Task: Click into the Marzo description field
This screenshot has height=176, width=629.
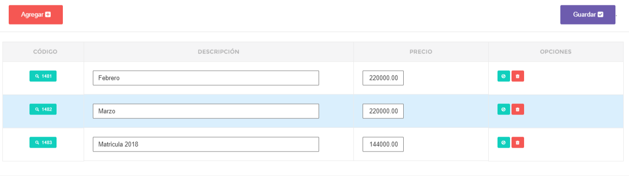Action: coord(206,111)
